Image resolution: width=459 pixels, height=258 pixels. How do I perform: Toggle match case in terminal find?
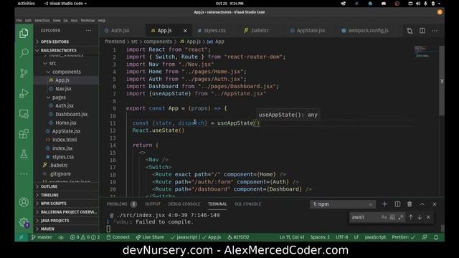point(384,217)
